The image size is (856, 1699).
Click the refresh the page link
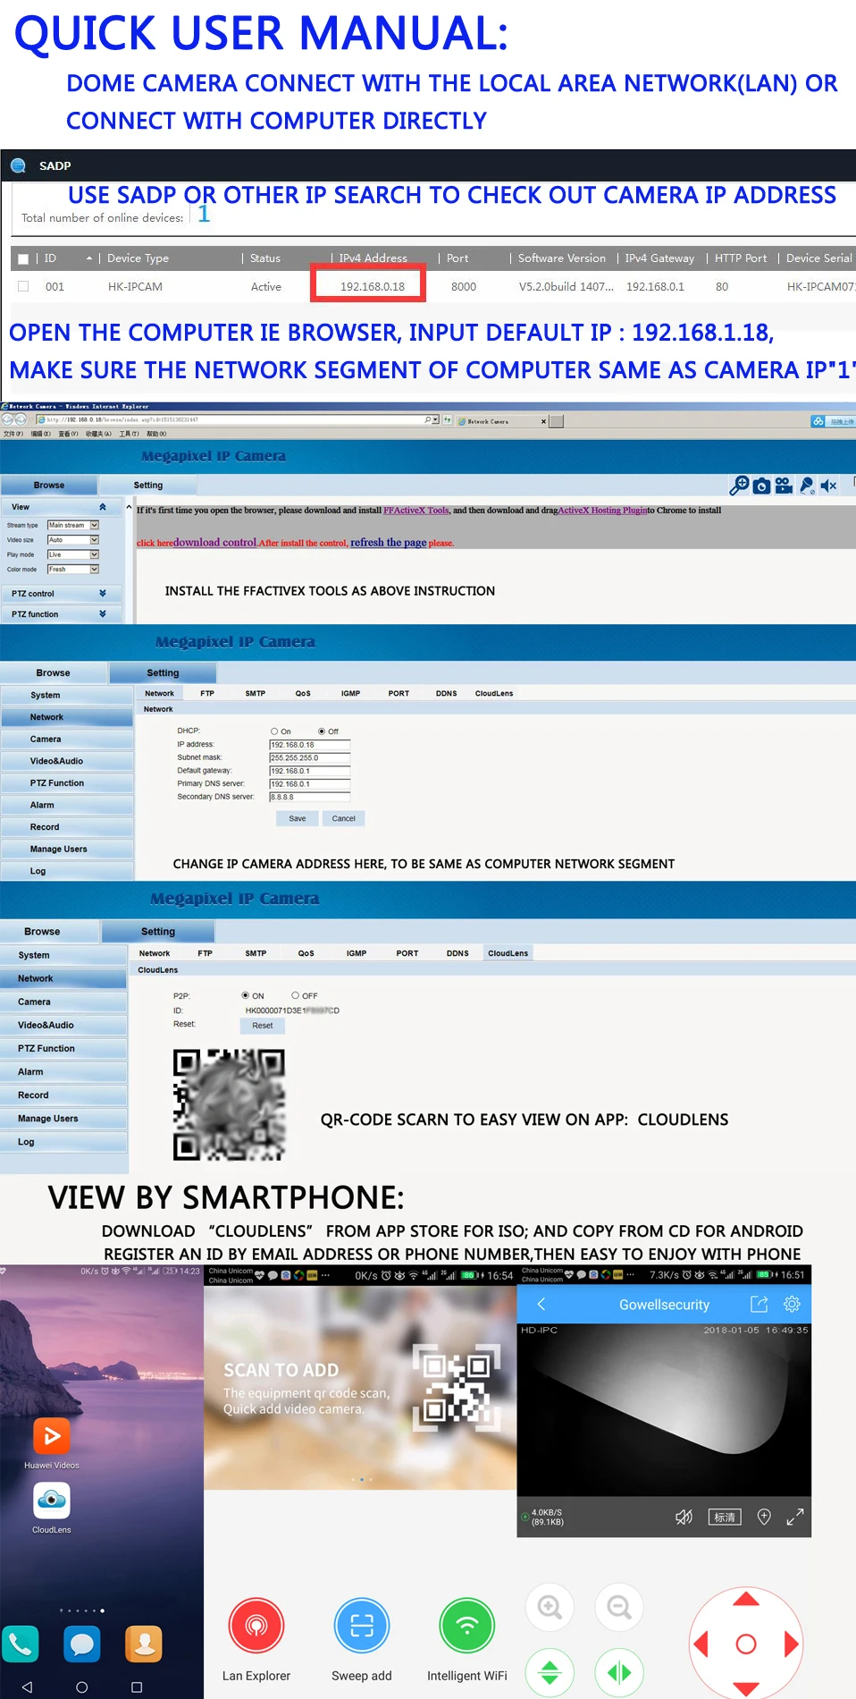tap(388, 543)
